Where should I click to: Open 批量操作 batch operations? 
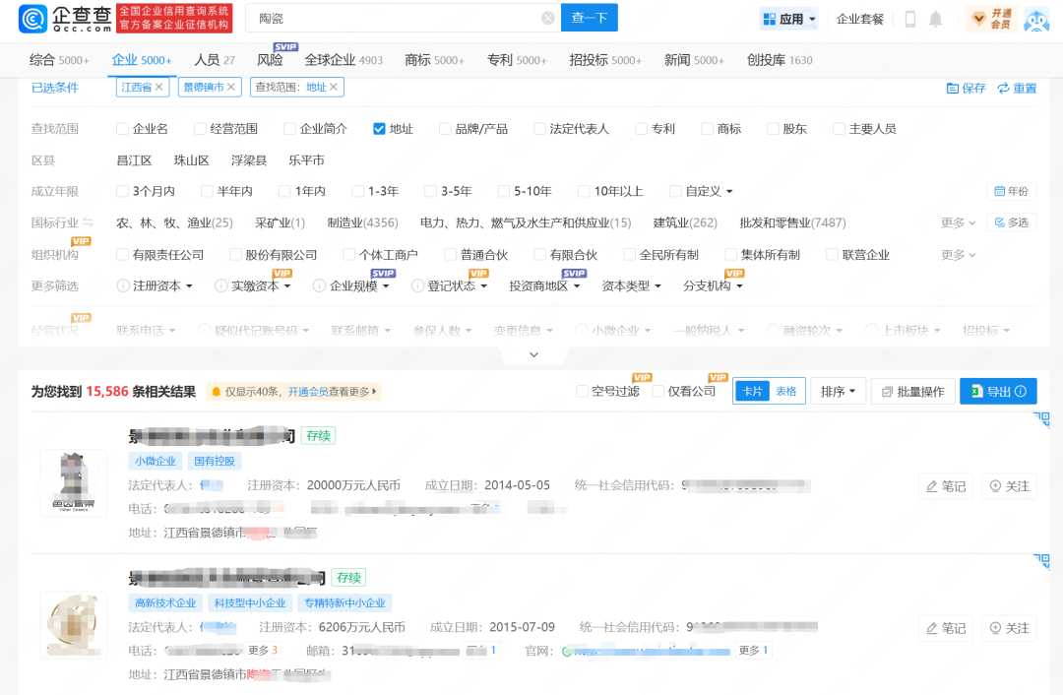pyautogui.click(x=912, y=391)
